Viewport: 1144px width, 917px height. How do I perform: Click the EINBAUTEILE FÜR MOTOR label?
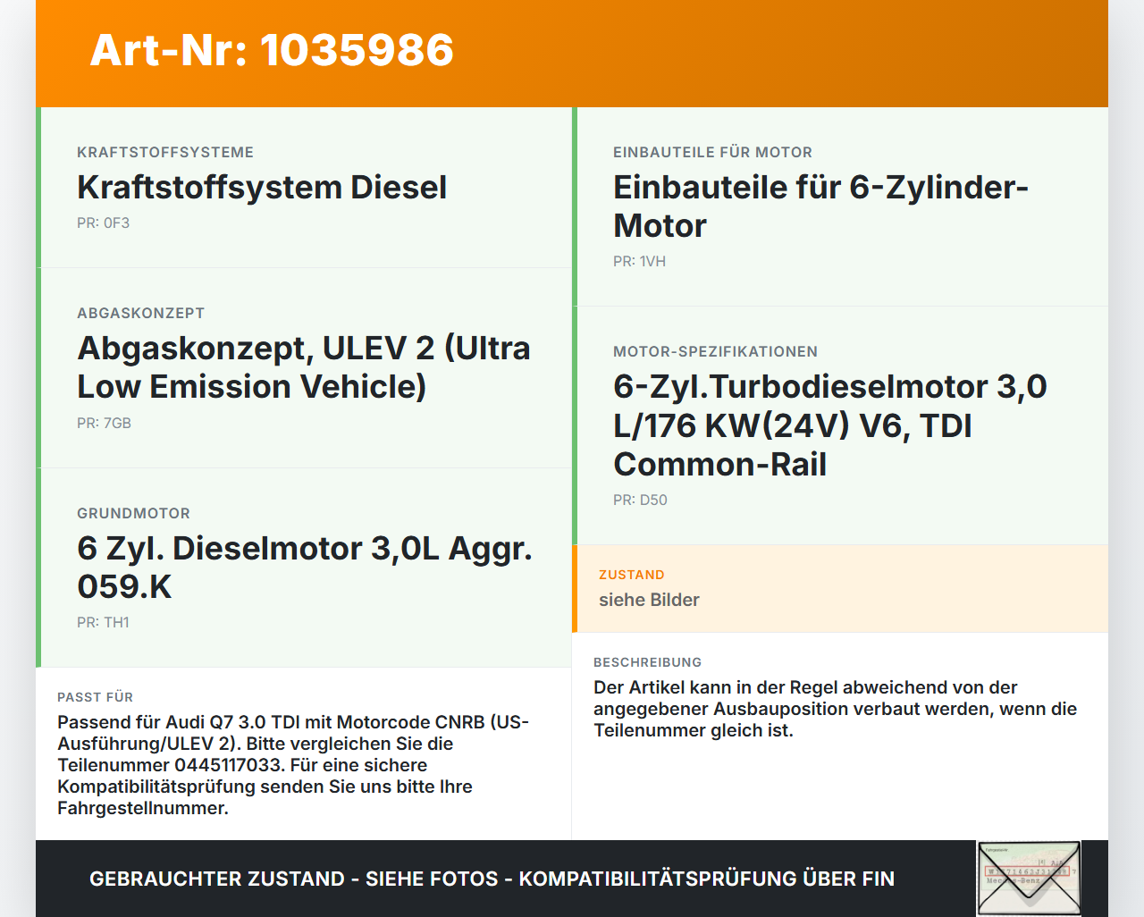(712, 153)
